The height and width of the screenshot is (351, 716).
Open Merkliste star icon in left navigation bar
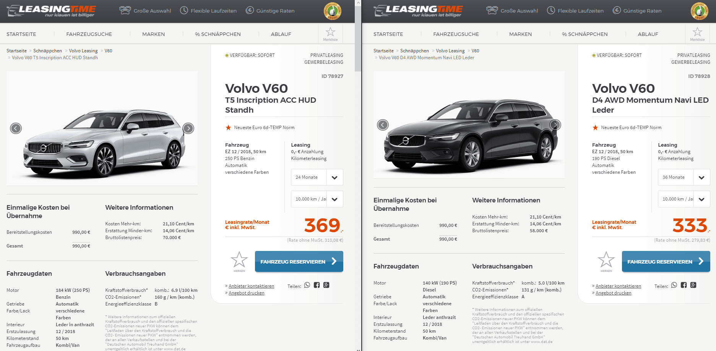330,34
